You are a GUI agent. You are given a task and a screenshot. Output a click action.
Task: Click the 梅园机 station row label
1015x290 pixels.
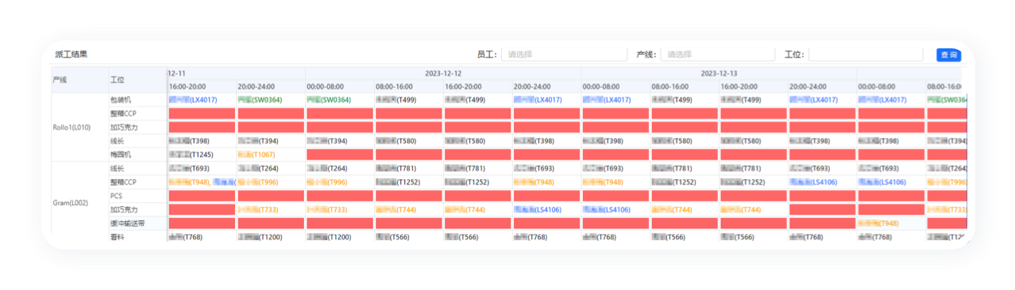point(121,155)
